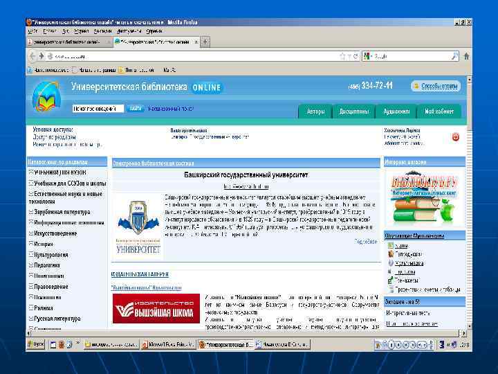Open the Инструменты menu
Viewport: 498px width, 374px height.
pos(129,31)
